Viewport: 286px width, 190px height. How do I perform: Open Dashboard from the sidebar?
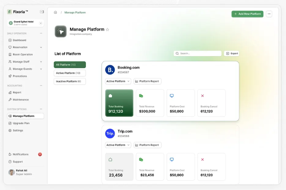tap(19, 40)
